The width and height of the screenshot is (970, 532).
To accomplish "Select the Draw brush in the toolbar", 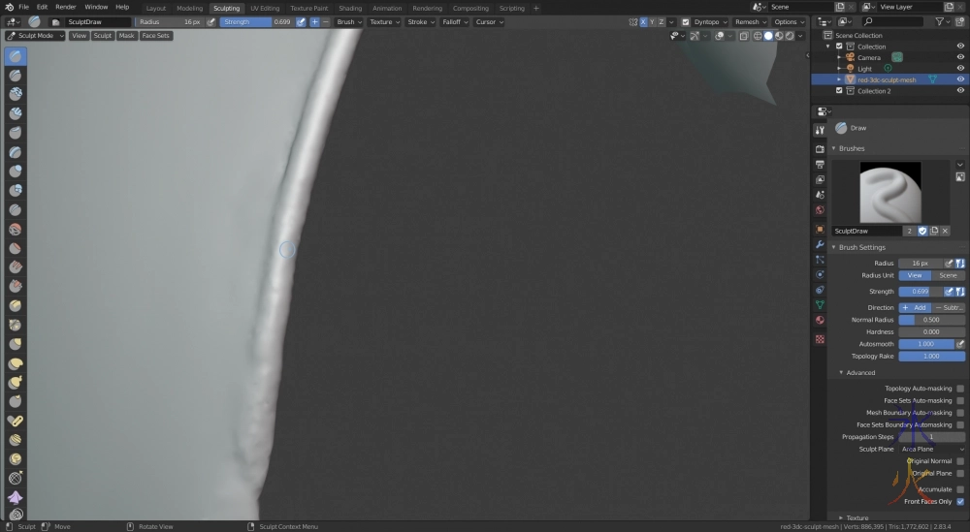I will (16, 56).
